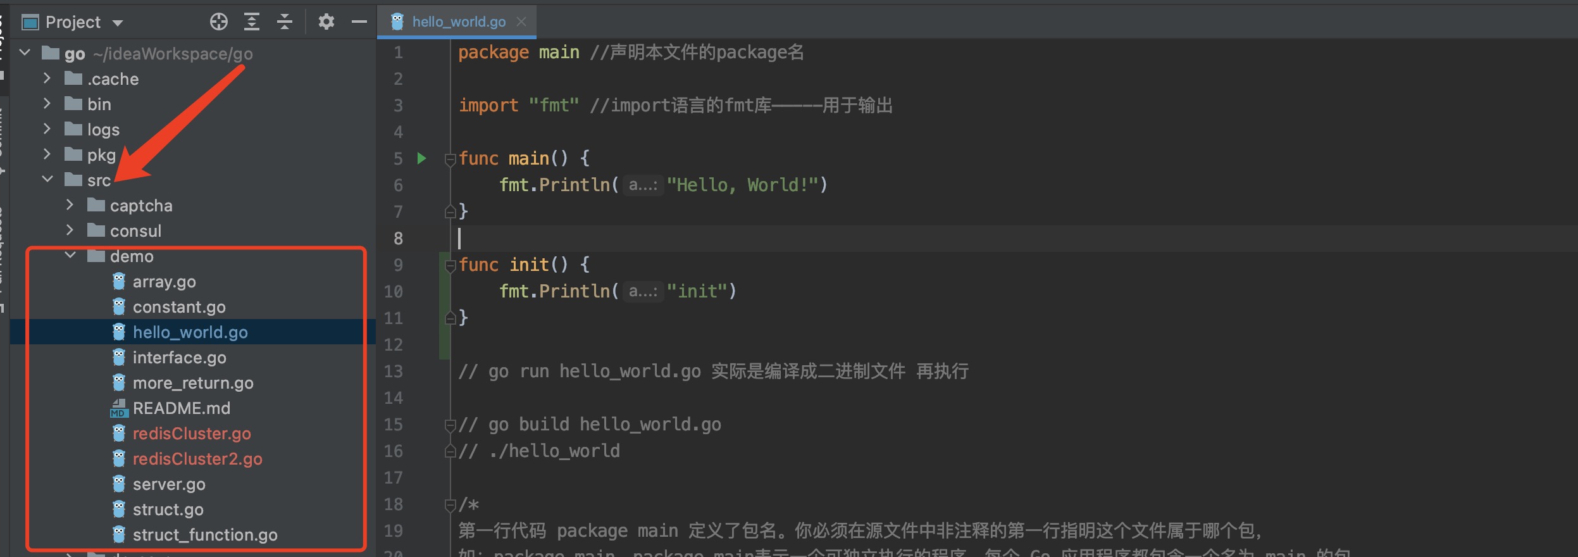This screenshot has height=557, width=1578.
Task: Run main function via green gutter arrow
Action: pos(421,158)
